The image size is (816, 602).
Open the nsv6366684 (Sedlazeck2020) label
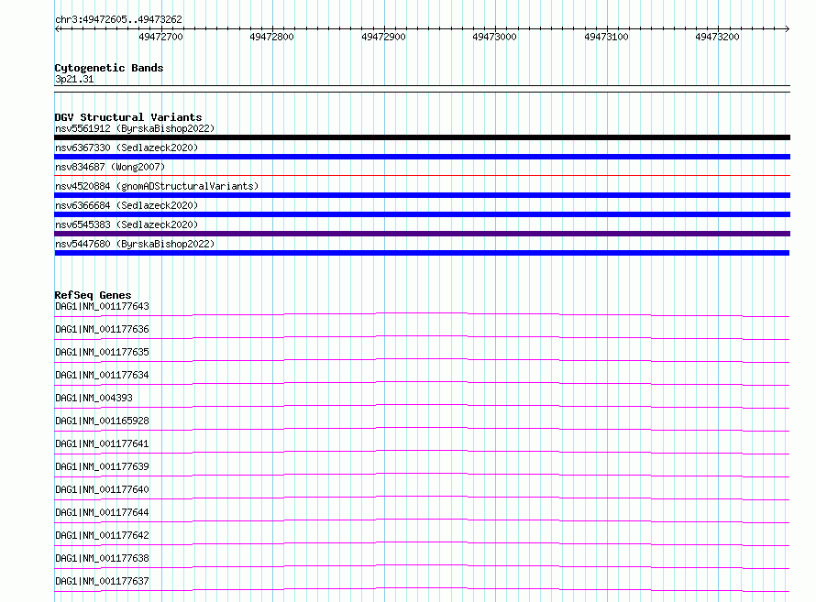coord(127,205)
